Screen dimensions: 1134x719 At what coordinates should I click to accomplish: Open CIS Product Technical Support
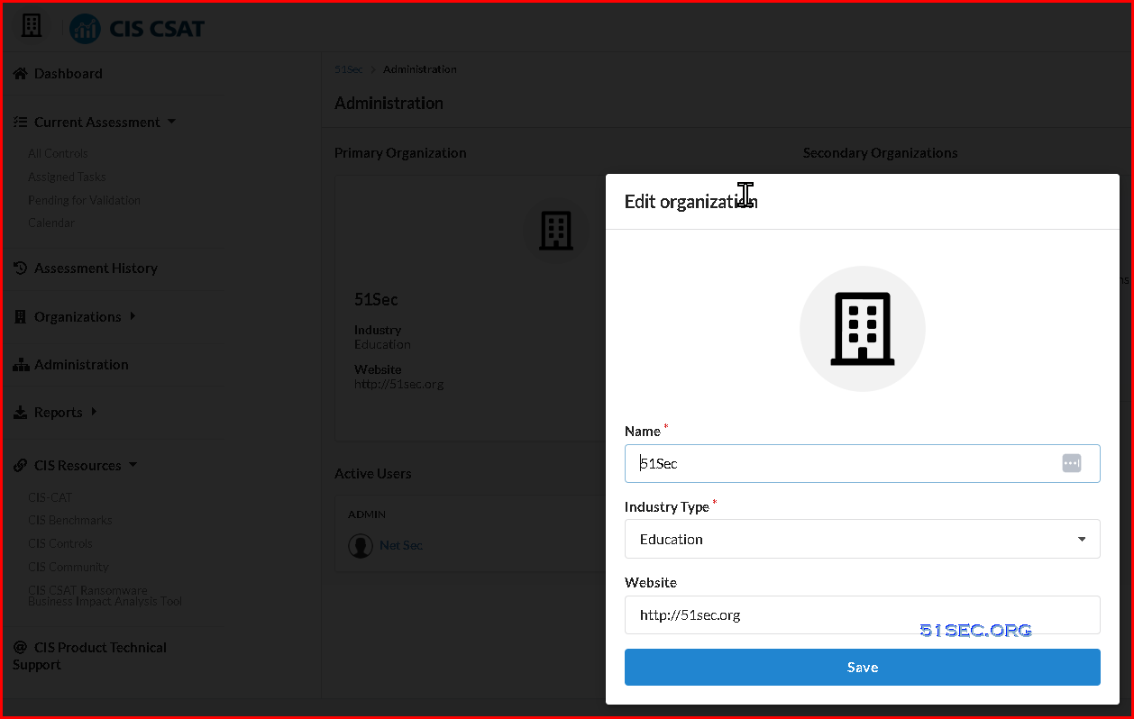89,656
